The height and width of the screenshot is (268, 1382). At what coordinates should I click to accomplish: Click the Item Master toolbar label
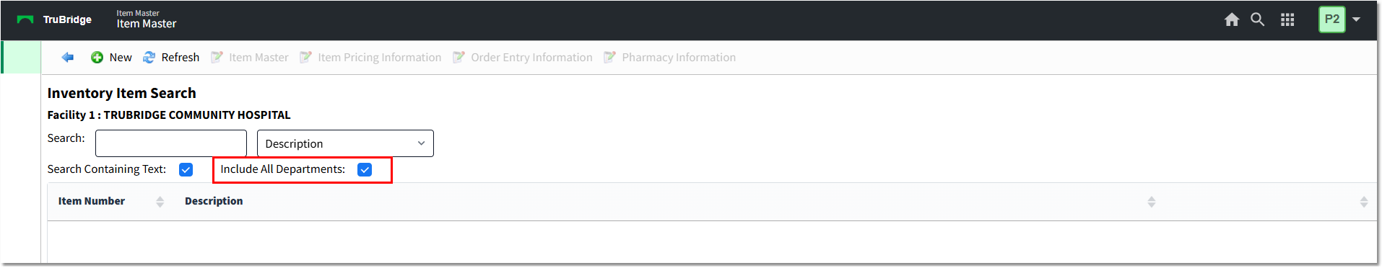coord(258,58)
